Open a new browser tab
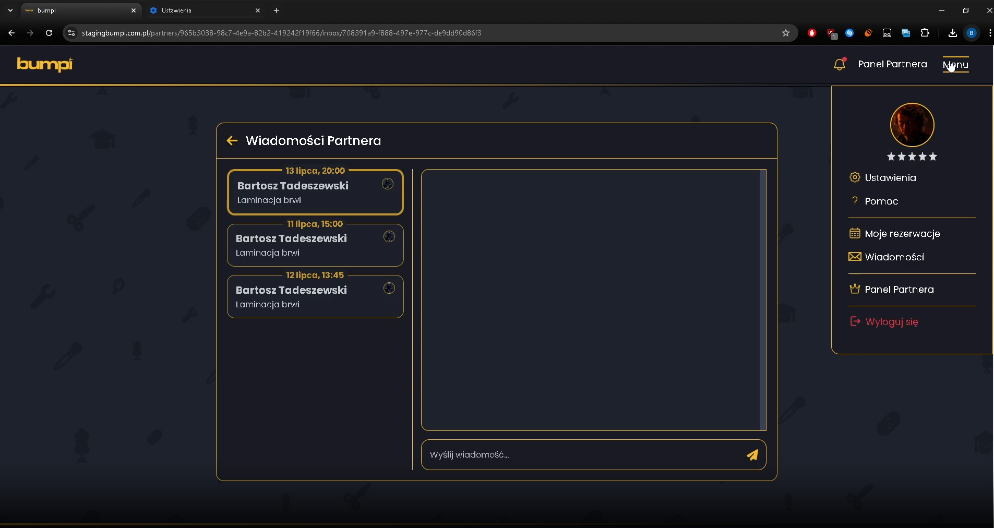 [277, 10]
